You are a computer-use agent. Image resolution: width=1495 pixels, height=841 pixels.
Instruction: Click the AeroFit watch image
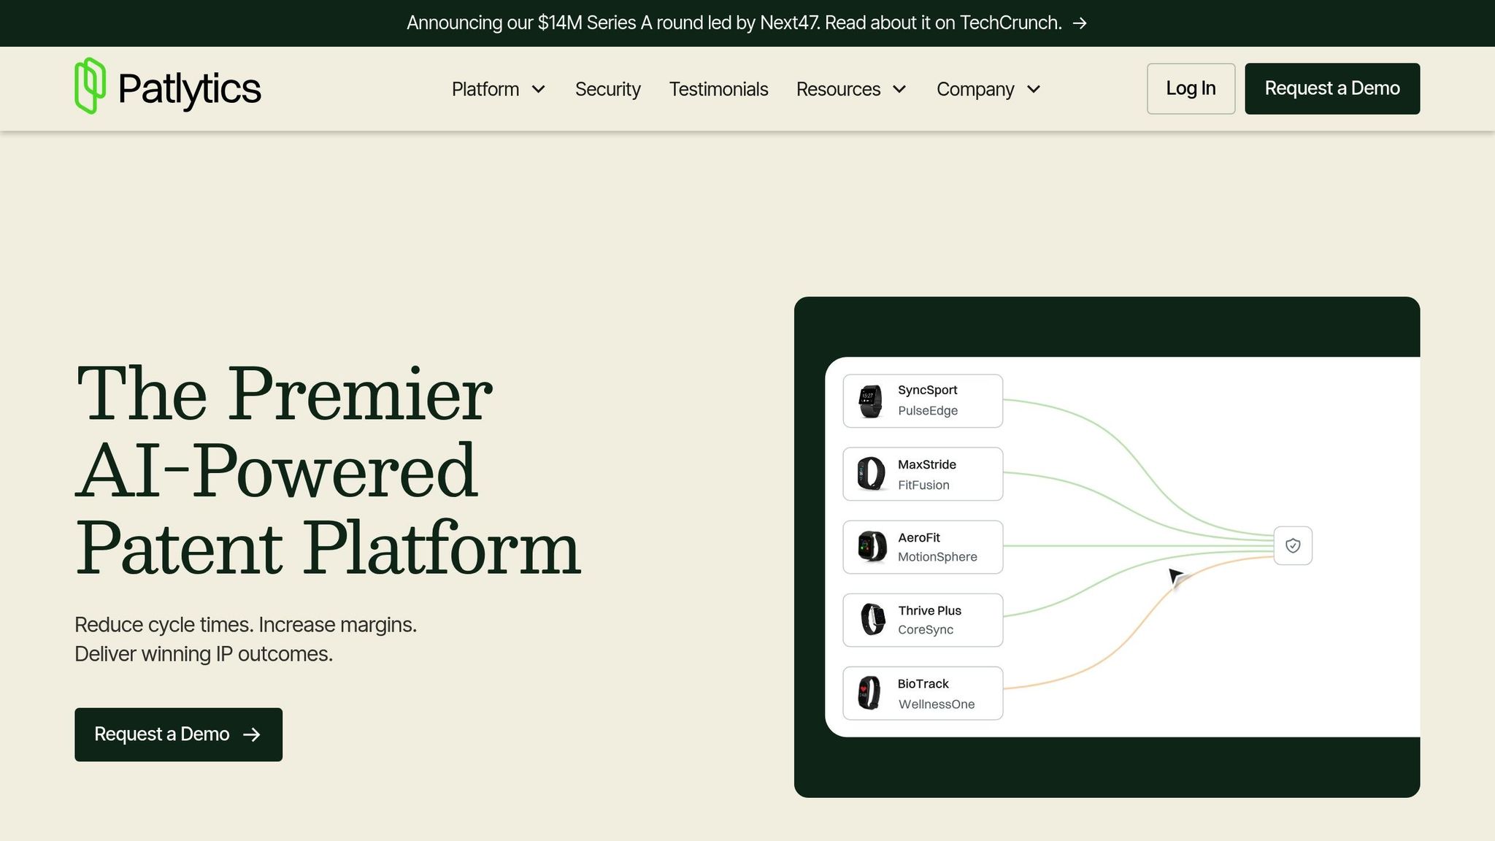pyautogui.click(x=872, y=547)
